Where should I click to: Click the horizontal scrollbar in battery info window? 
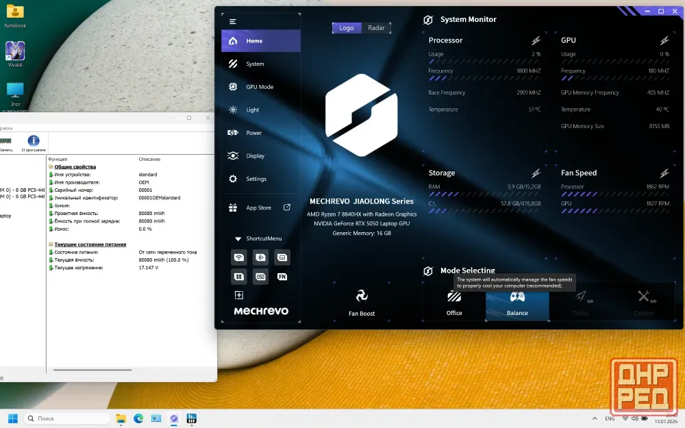pyautogui.click(x=92, y=370)
